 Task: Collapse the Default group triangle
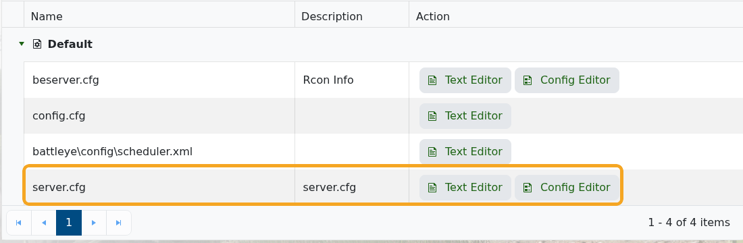coord(22,44)
